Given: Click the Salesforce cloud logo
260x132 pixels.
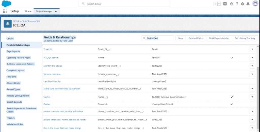Looking at the screenshot, I should pos(7,4).
